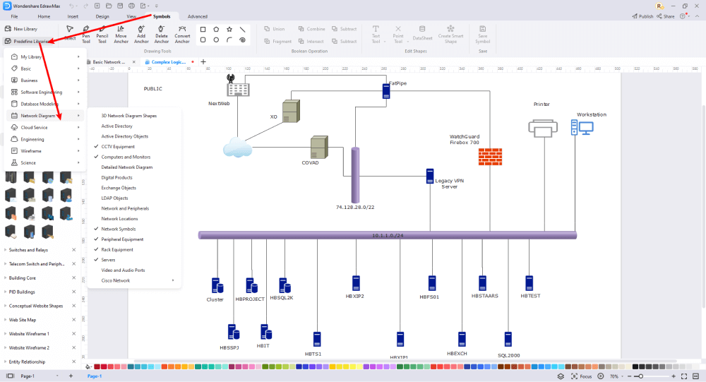Expand the Engineering library submenu
Viewport: 706px width, 382px height.
(45, 139)
